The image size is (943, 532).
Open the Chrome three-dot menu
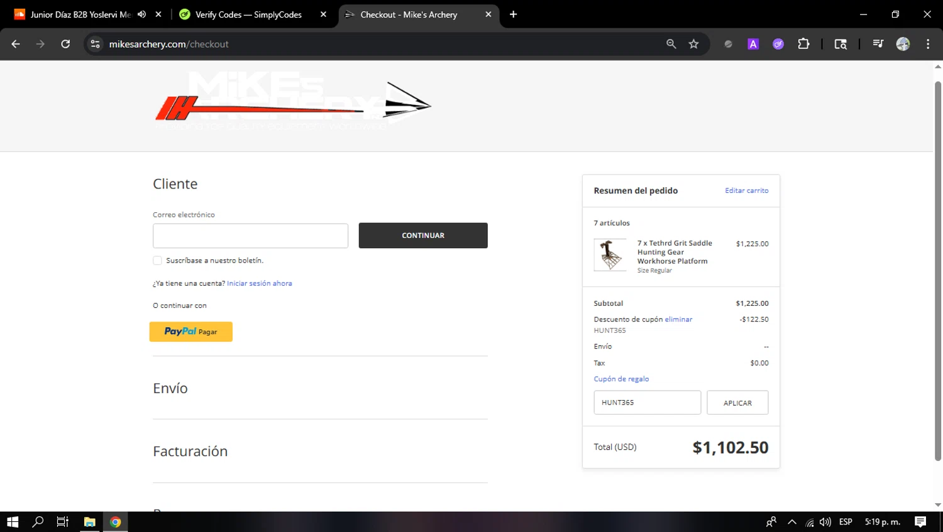coord(928,44)
